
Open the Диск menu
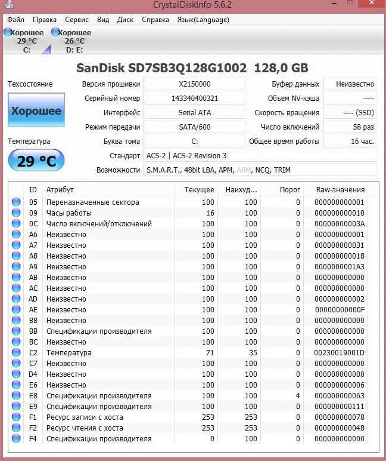[x=125, y=20]
